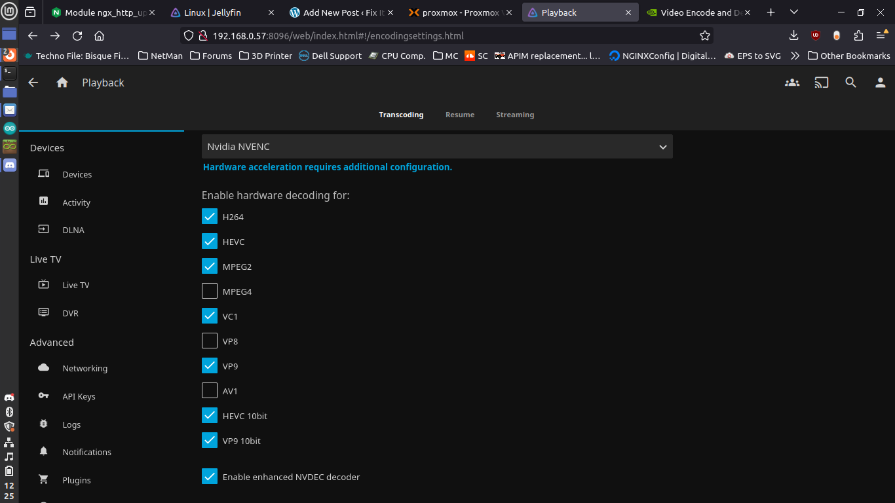Go back using the Jellyfin header arrow
This screenshot has height=503, width=895.
pos(33,83)
